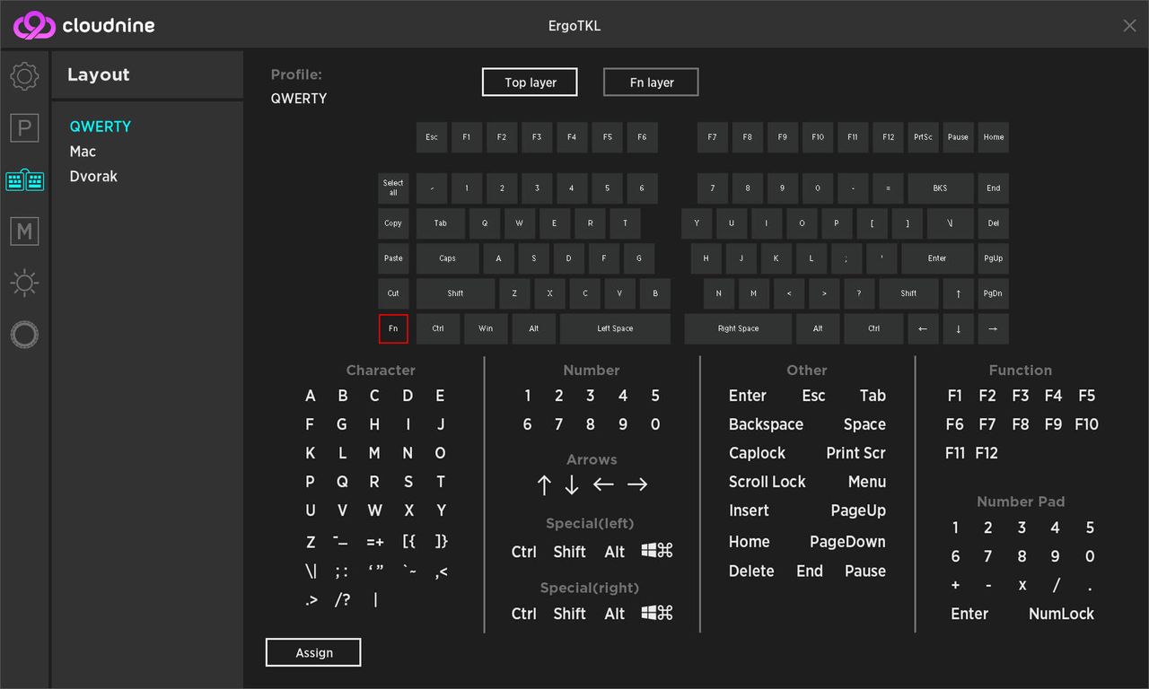Choose Shift under Special(left)

[569, 552]
